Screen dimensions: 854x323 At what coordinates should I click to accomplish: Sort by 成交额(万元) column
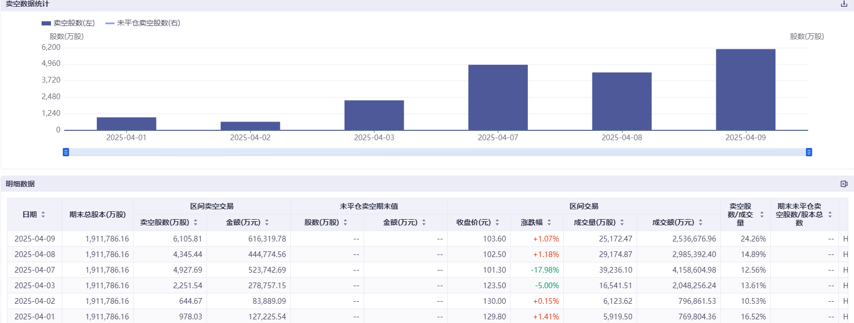(x=701, y=222)
